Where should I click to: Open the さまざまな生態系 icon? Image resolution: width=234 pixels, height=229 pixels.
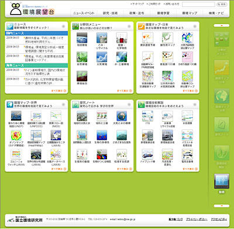click(122, 135)
